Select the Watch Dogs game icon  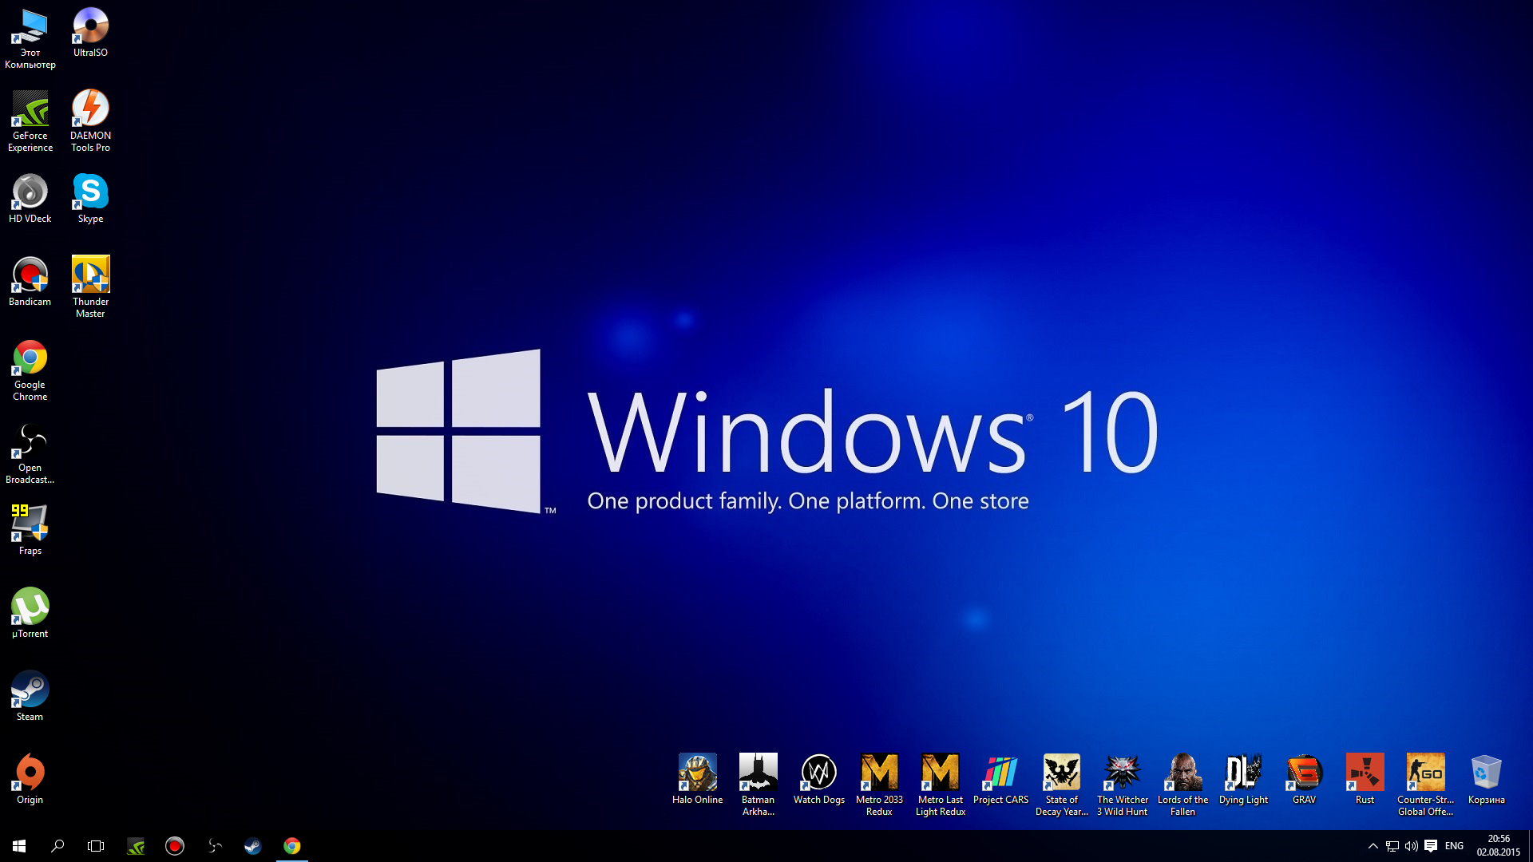tap(819, 779)
